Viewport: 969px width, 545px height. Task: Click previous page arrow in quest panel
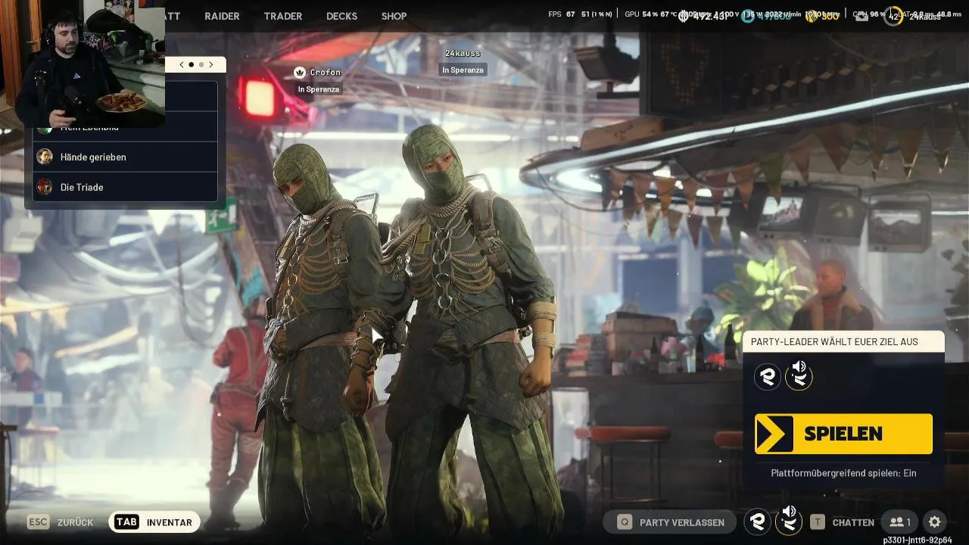click(182, 64)
